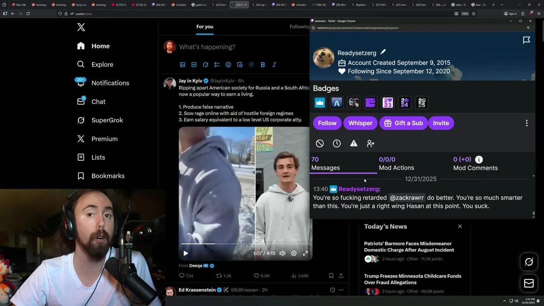Open Grok enhance icon in composer
544x306 pixels.
(205, 65)
